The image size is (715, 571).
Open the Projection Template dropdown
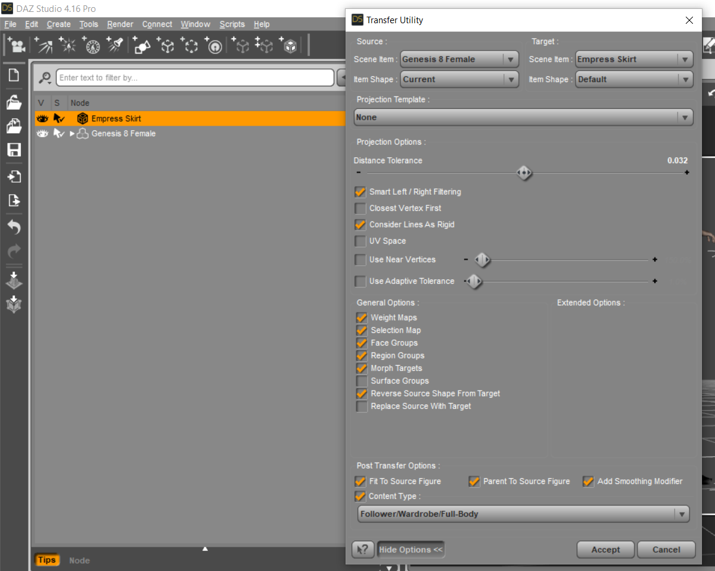pyautogui.click(x=524, y=117)
